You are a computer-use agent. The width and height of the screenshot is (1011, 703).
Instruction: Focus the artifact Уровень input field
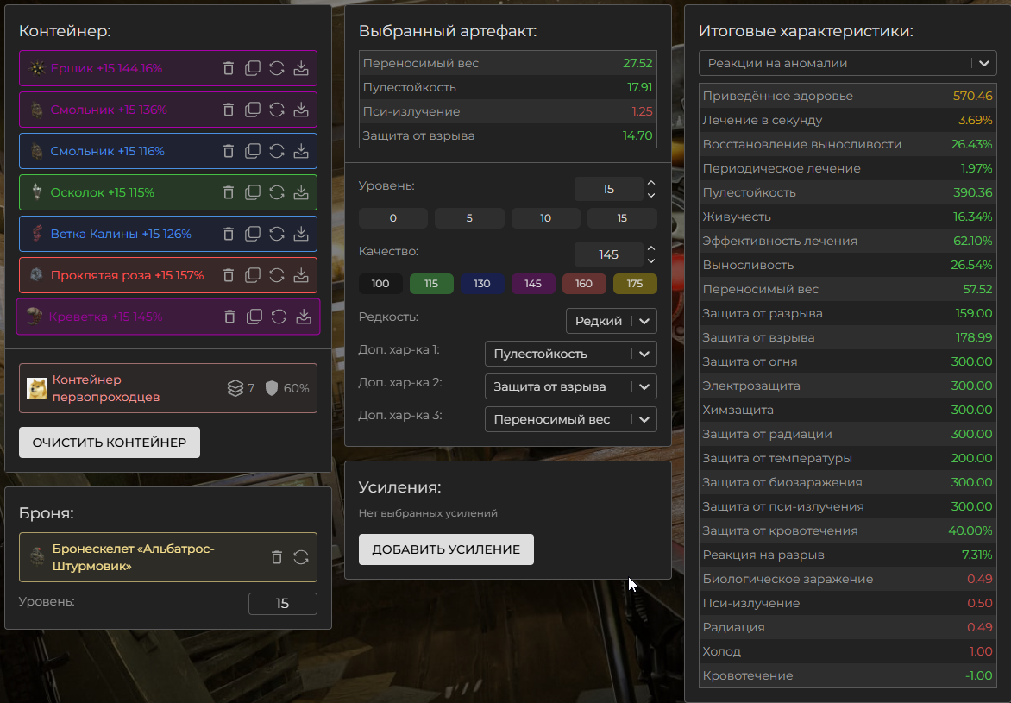point(609,189)
